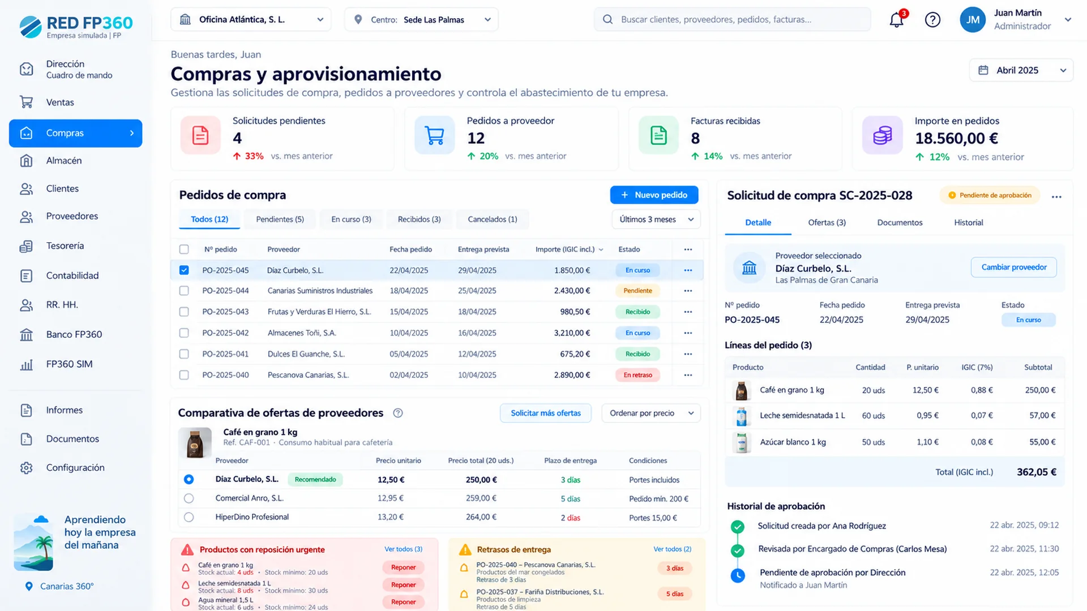Open the Contabilidad ledger icon
This screenshot has width=1087, height=611.
point(27,276)
